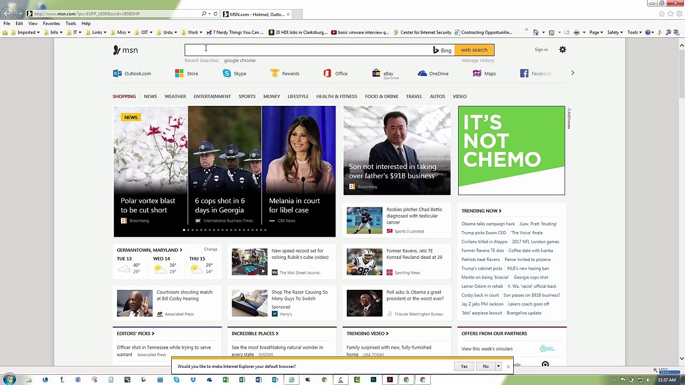The height and width of the screenshot is (385, 685).
Task: Open Photoshop from the taskbar
Action: click(x=374, y=380)
